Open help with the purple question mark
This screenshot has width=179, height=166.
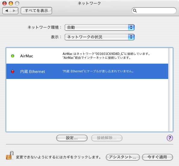tap(170, 138)
